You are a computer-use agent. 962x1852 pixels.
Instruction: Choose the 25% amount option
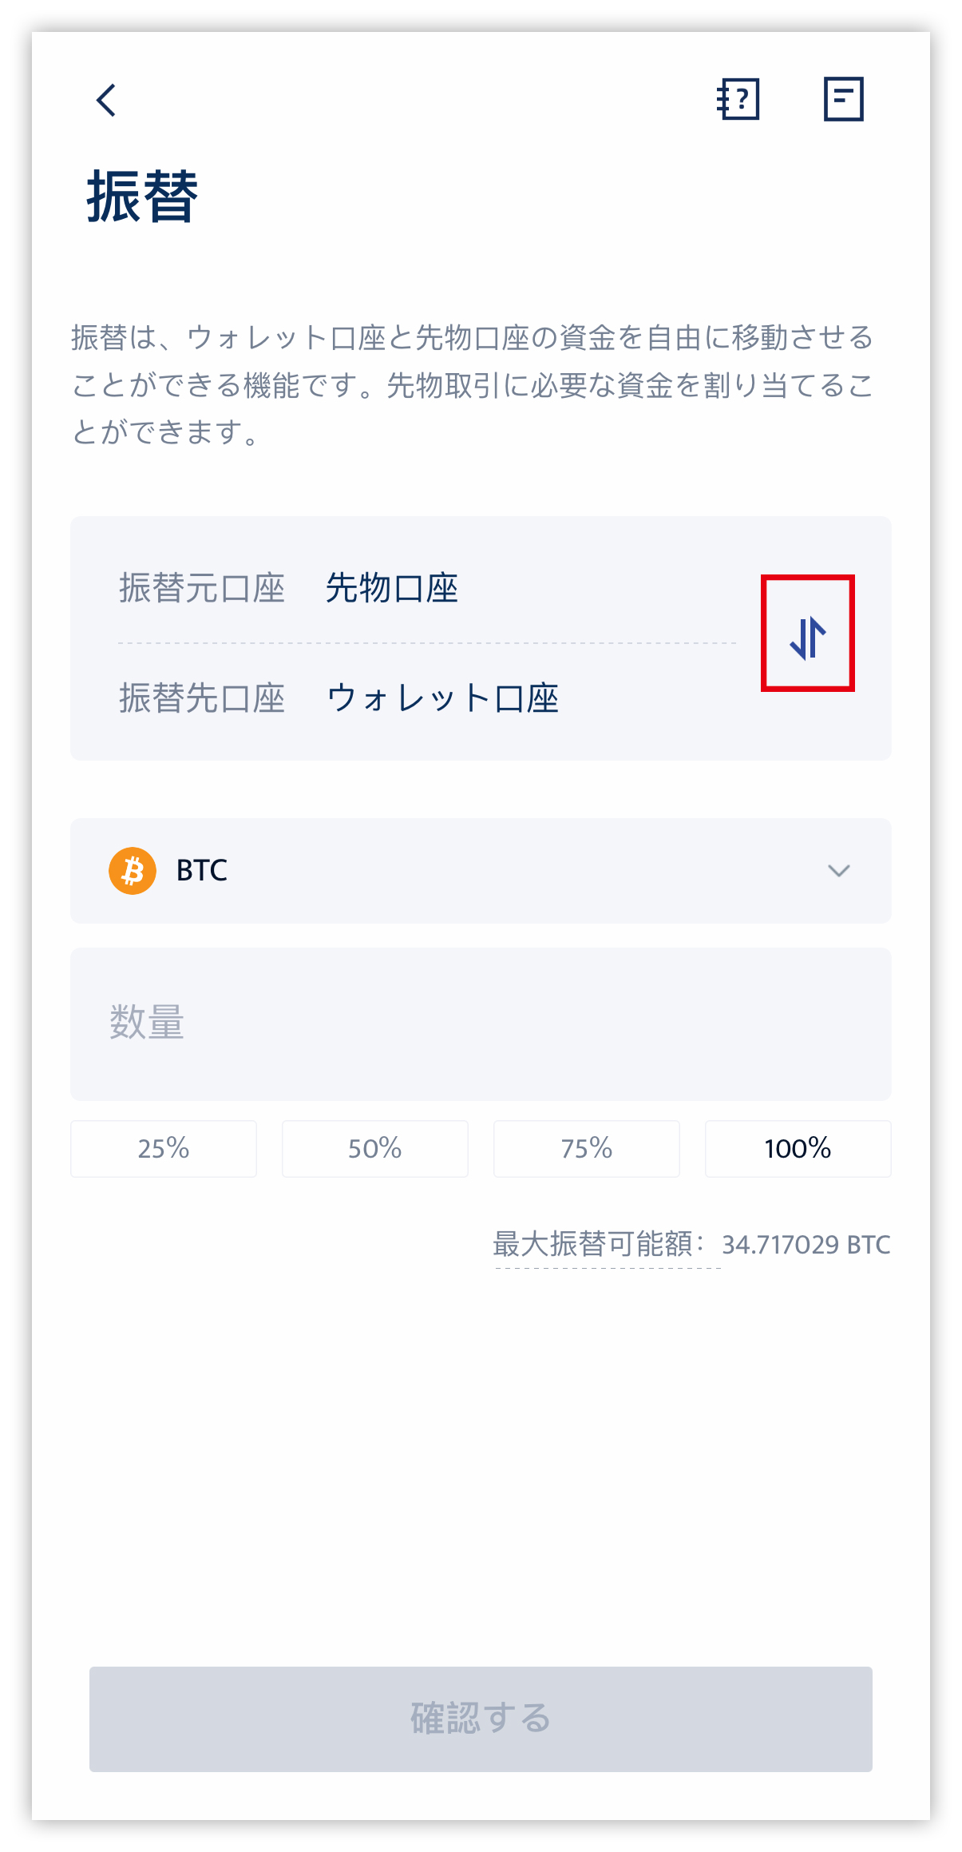164,1148
